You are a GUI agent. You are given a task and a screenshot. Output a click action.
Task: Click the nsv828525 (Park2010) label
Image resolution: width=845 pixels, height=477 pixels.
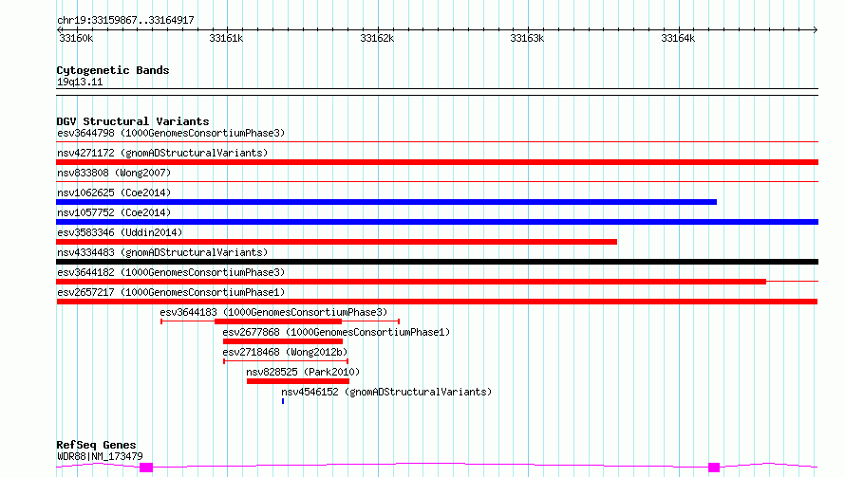(303, 372)
